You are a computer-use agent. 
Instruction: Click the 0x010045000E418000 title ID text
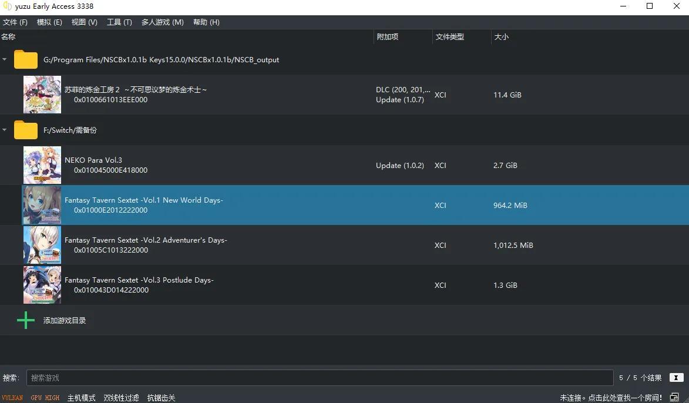coord(111,170)
